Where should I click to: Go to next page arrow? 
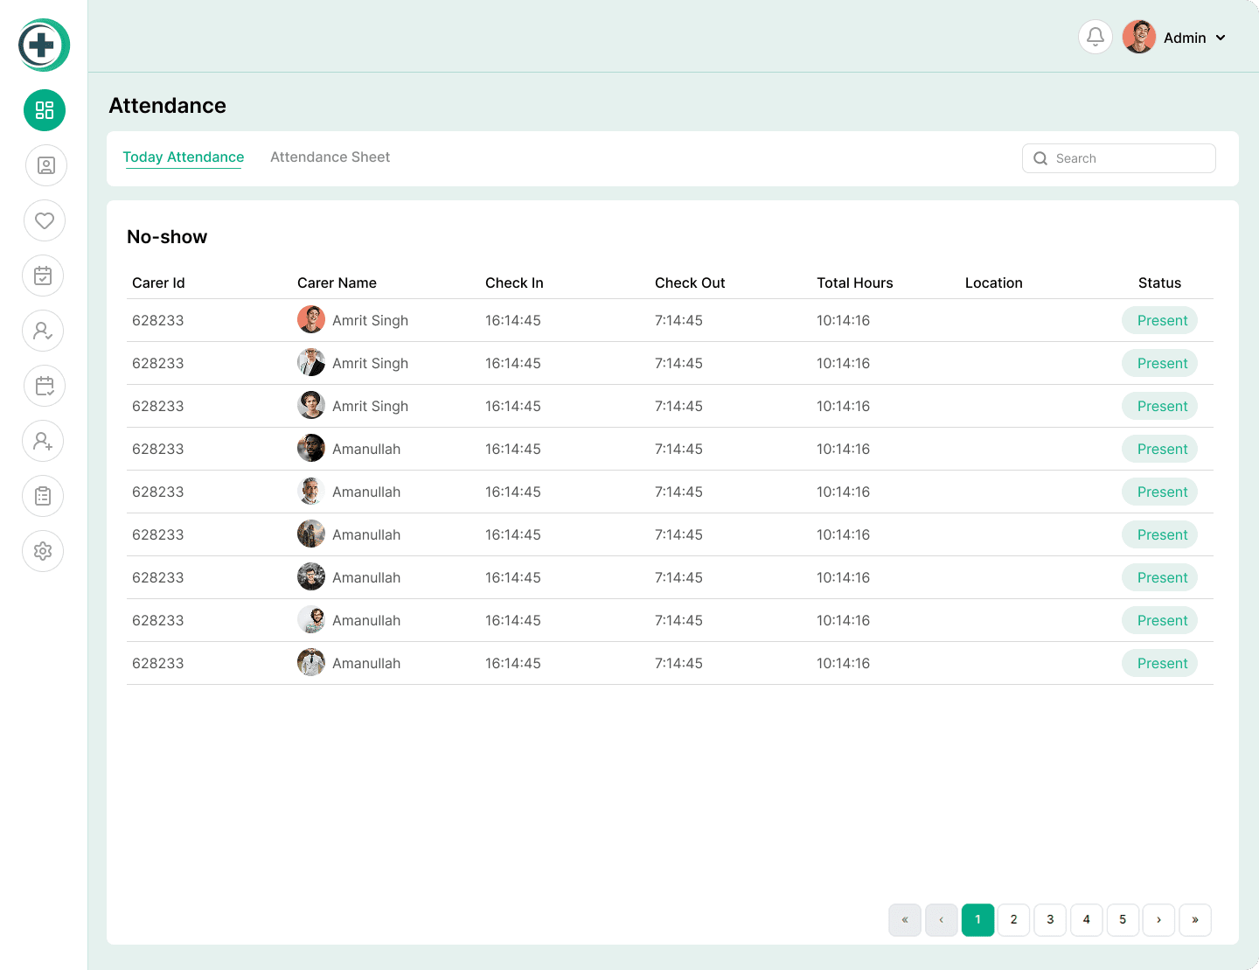[x=1159, y=919]
